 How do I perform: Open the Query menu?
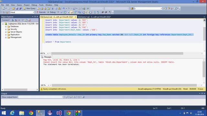coord(19,5)
